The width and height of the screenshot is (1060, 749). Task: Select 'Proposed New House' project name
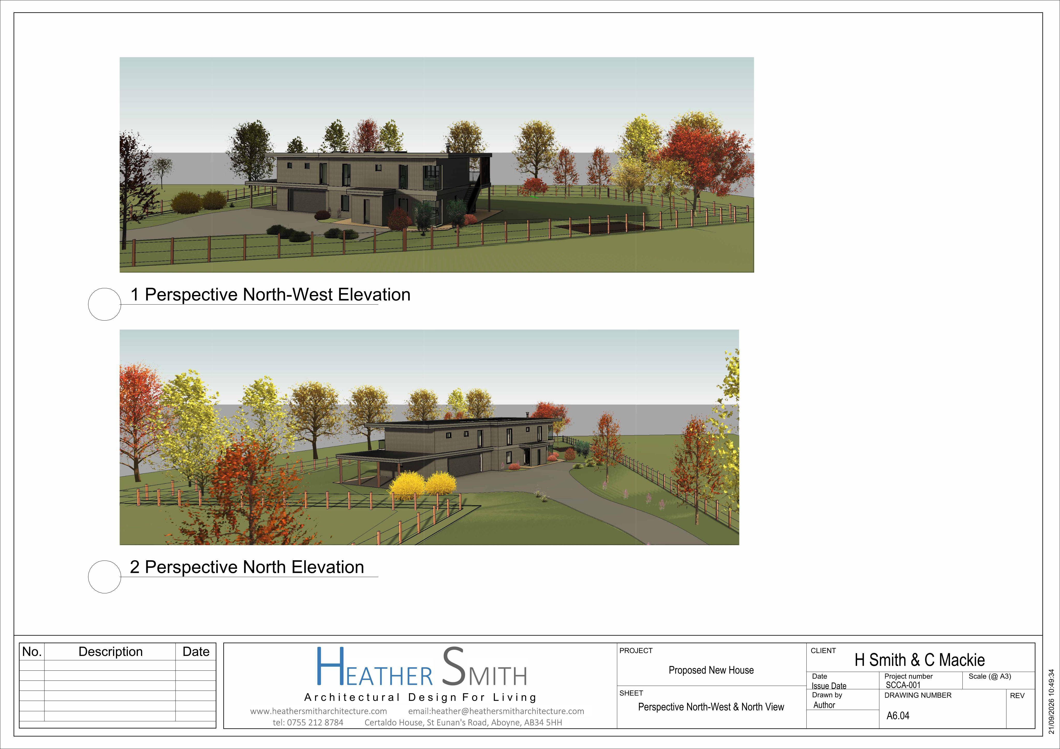coord(711,670)
